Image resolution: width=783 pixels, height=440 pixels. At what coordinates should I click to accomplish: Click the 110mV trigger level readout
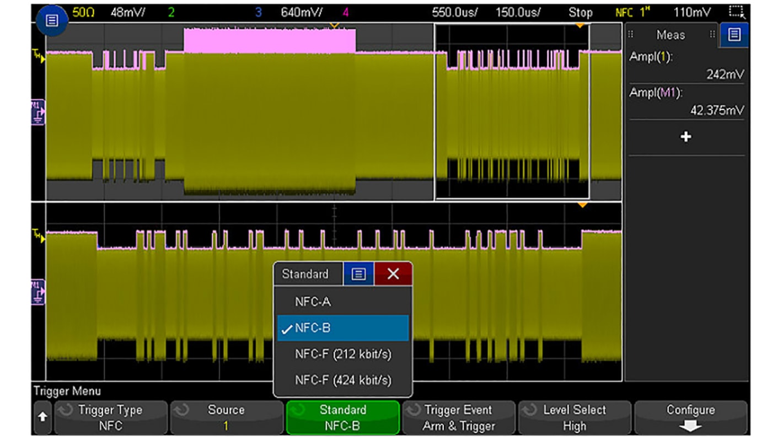(692, 12)
